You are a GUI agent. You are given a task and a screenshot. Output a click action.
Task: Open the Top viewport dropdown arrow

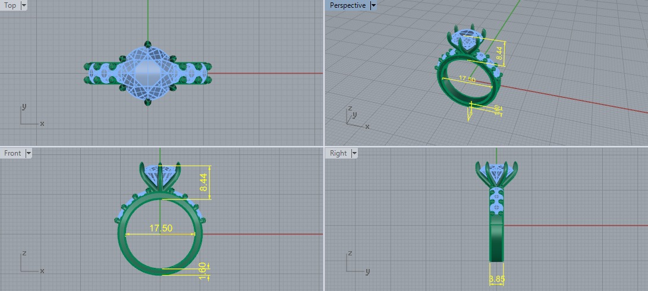click(23, 5)
